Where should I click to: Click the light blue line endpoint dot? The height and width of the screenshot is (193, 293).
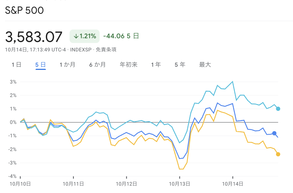(278, 109)
